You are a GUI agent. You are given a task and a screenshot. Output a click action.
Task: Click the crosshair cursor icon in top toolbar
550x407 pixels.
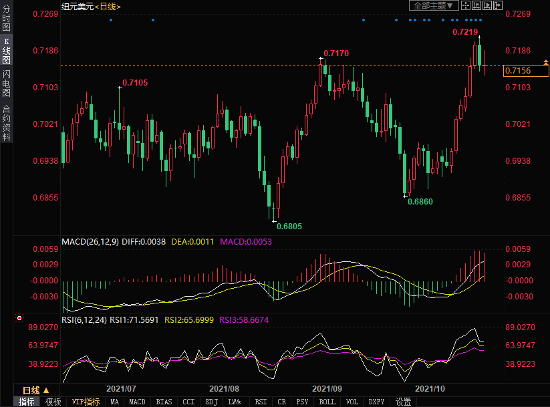tap(465, 5)
